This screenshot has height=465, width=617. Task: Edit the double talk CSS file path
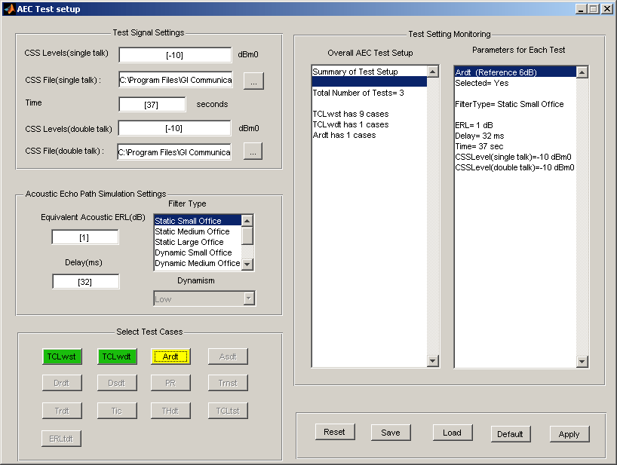[x=174, y=152]
